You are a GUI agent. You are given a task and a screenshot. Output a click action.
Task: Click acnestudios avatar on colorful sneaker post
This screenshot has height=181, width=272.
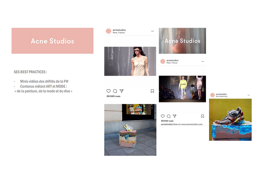213,95
